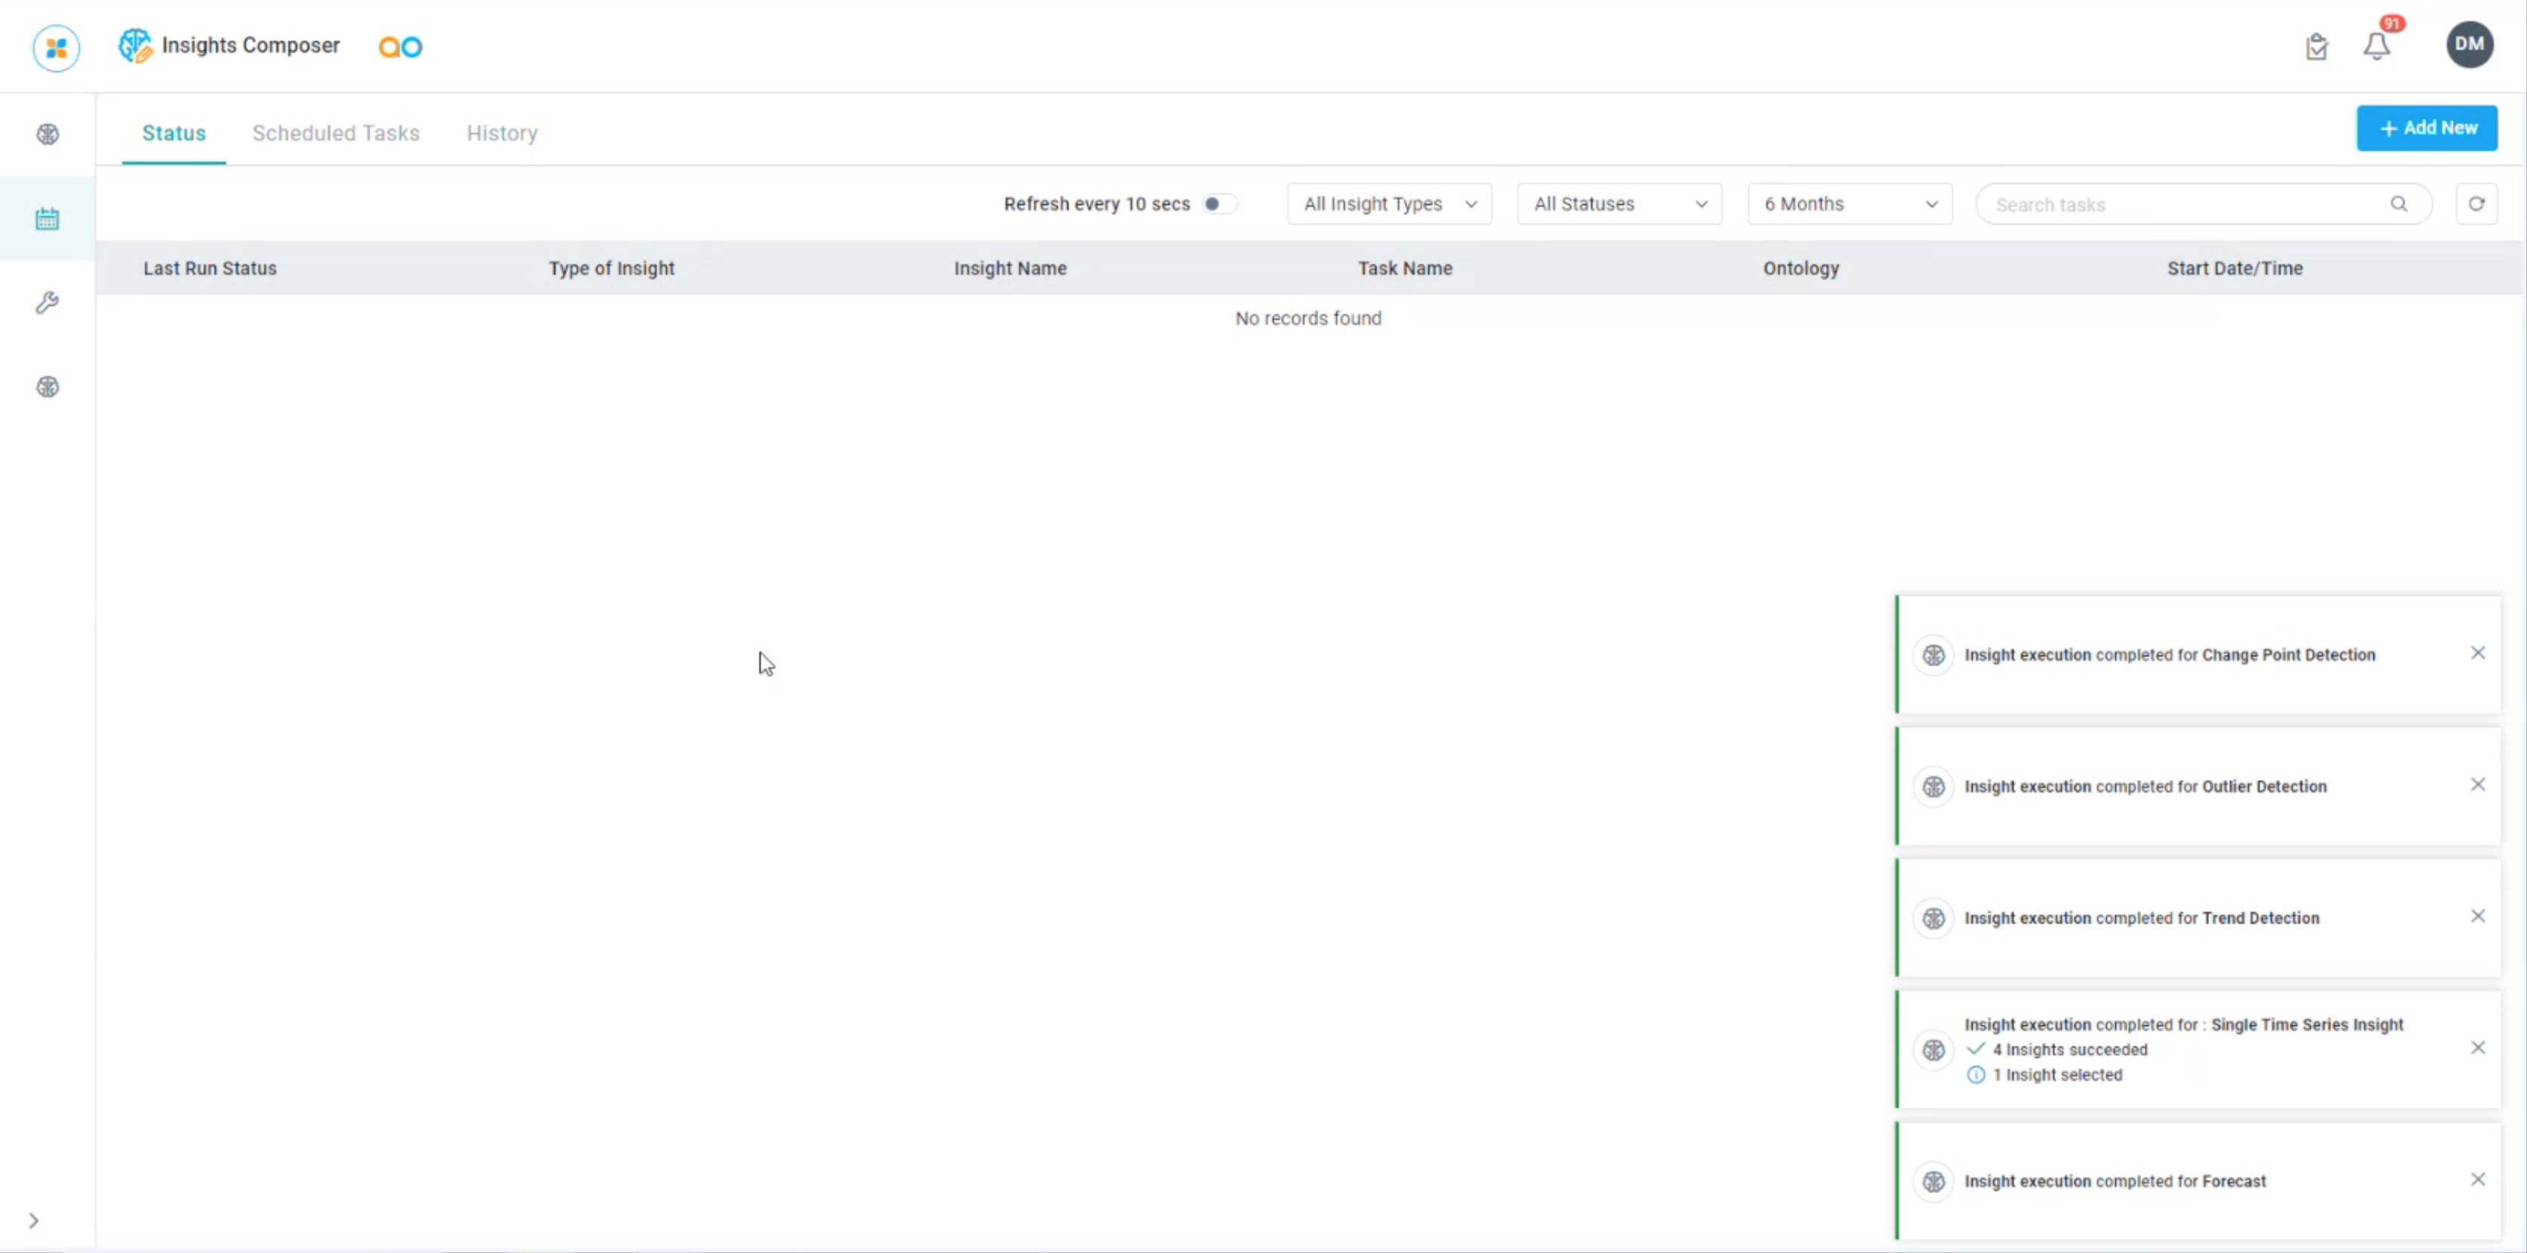Click the Add New button
The width and height of the screenshot is (2527, 1253).
[2427, 128]
